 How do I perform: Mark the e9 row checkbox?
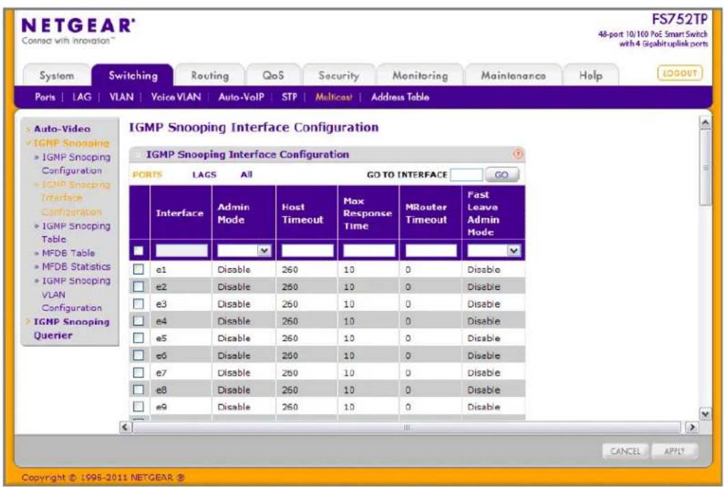coord(139,406)
